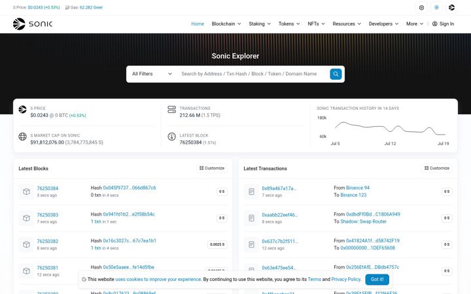Open '1 txn' link for block 76250382

[x=96, y=248]
